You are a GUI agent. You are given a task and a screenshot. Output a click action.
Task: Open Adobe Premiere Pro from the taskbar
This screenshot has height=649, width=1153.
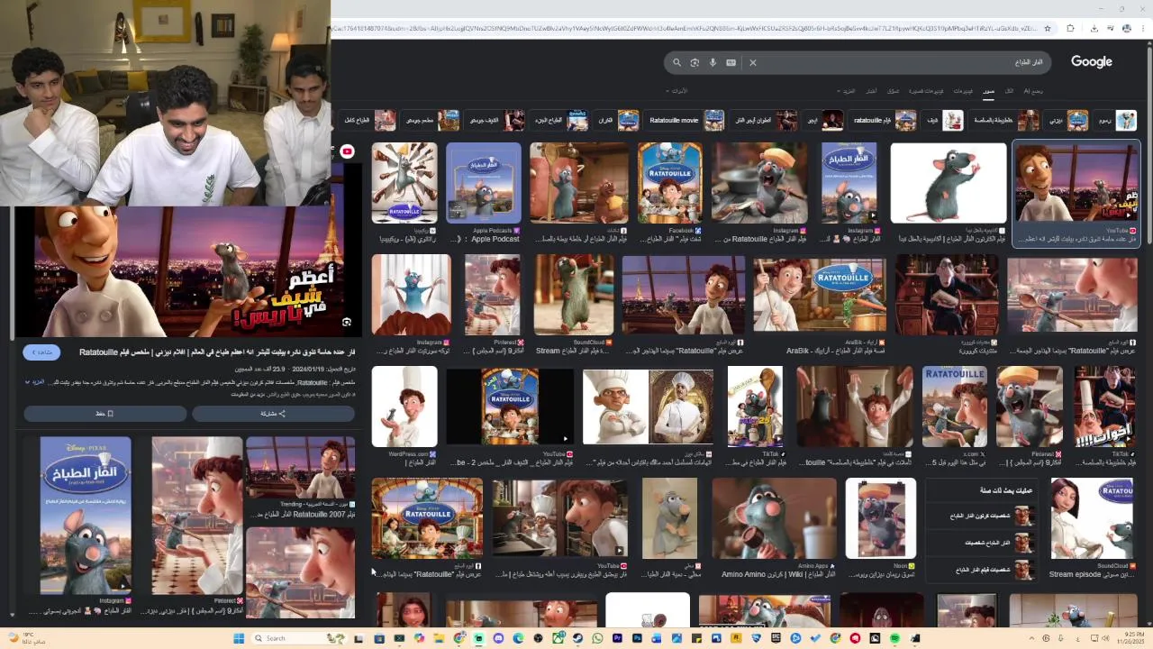(x=617, y=638)
